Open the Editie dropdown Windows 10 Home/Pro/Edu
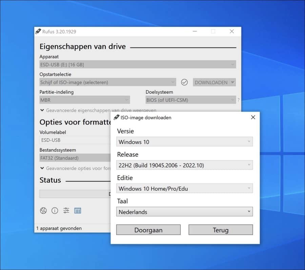This screenshot has width=305, height=270. tap(184, 189)
